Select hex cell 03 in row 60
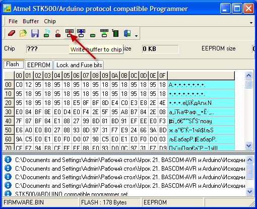Viewport: 257px width, 209px height. (162, 139)
